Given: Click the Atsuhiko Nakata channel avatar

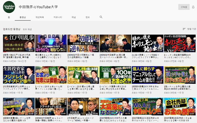Looking at the screenshot, I should point(9,7).
